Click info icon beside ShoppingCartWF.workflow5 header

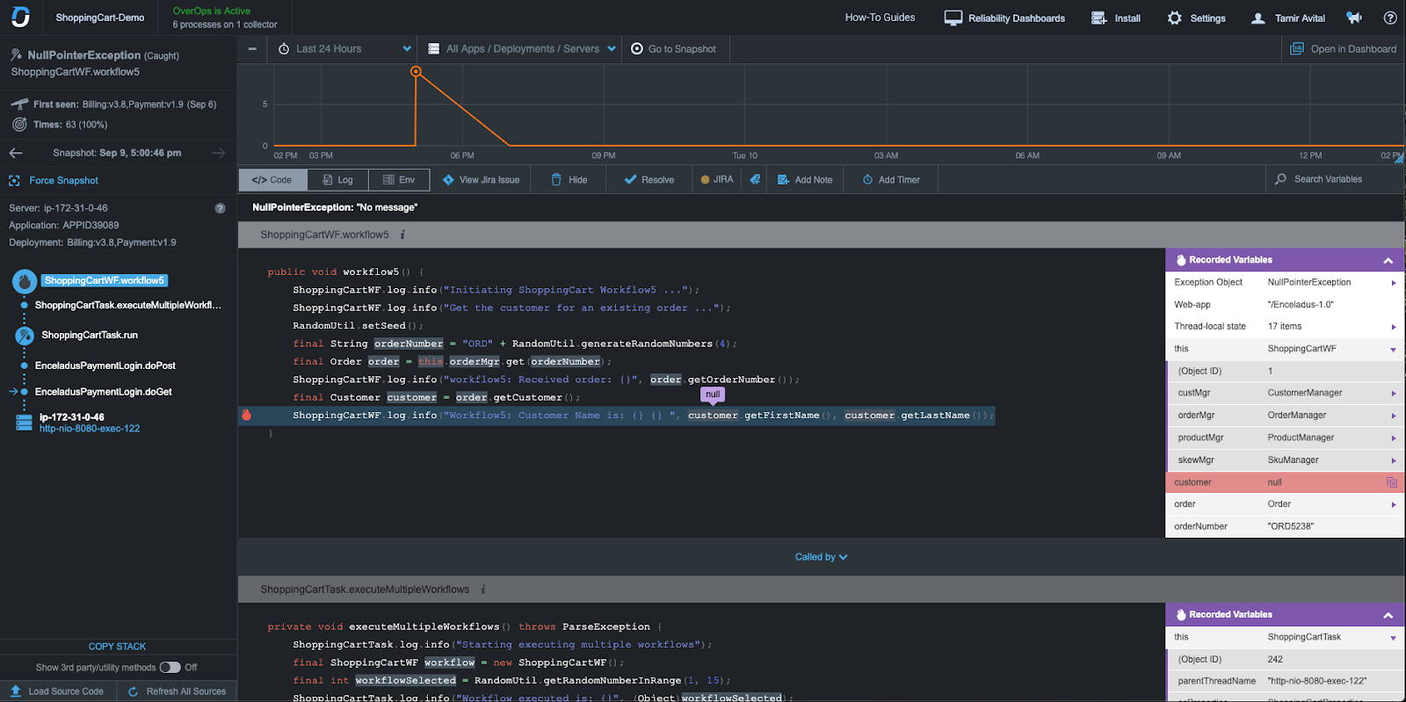(402, 235)
